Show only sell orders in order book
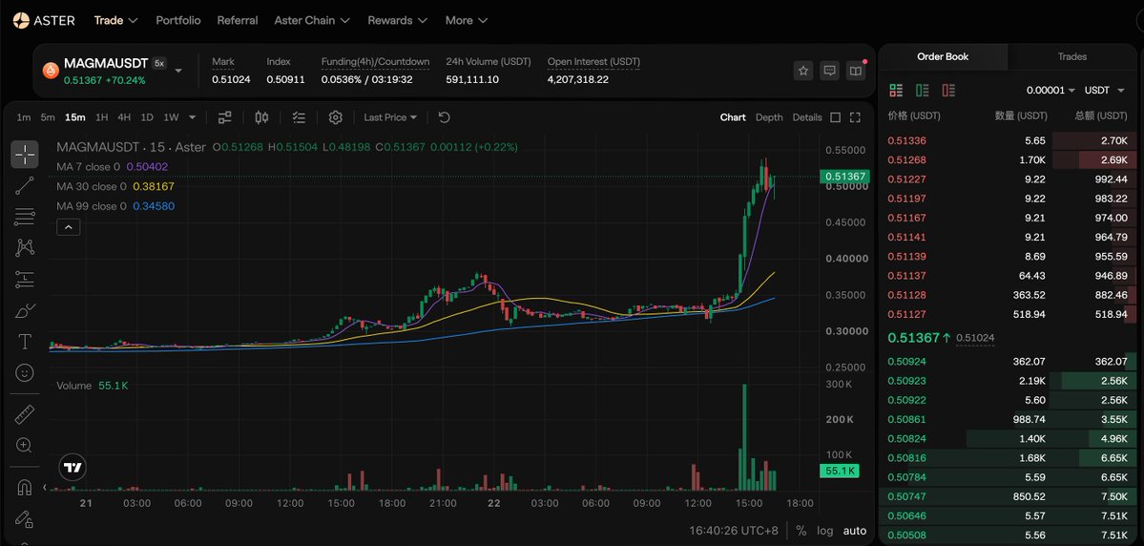Image resolution: width=1144 pixels, height=546 pixels. pos(949,91)
